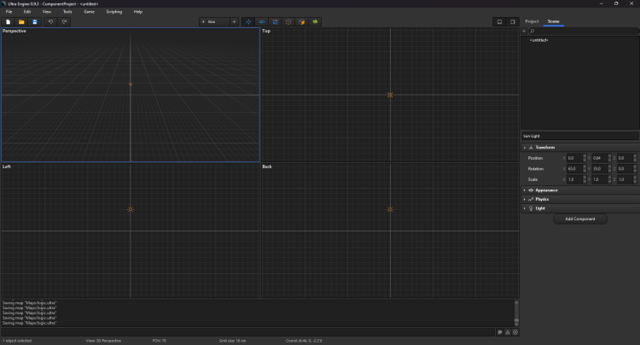Click the Add Component button
Screen dimensions: 640x345
pyautogui.click(x=581, y=219)
